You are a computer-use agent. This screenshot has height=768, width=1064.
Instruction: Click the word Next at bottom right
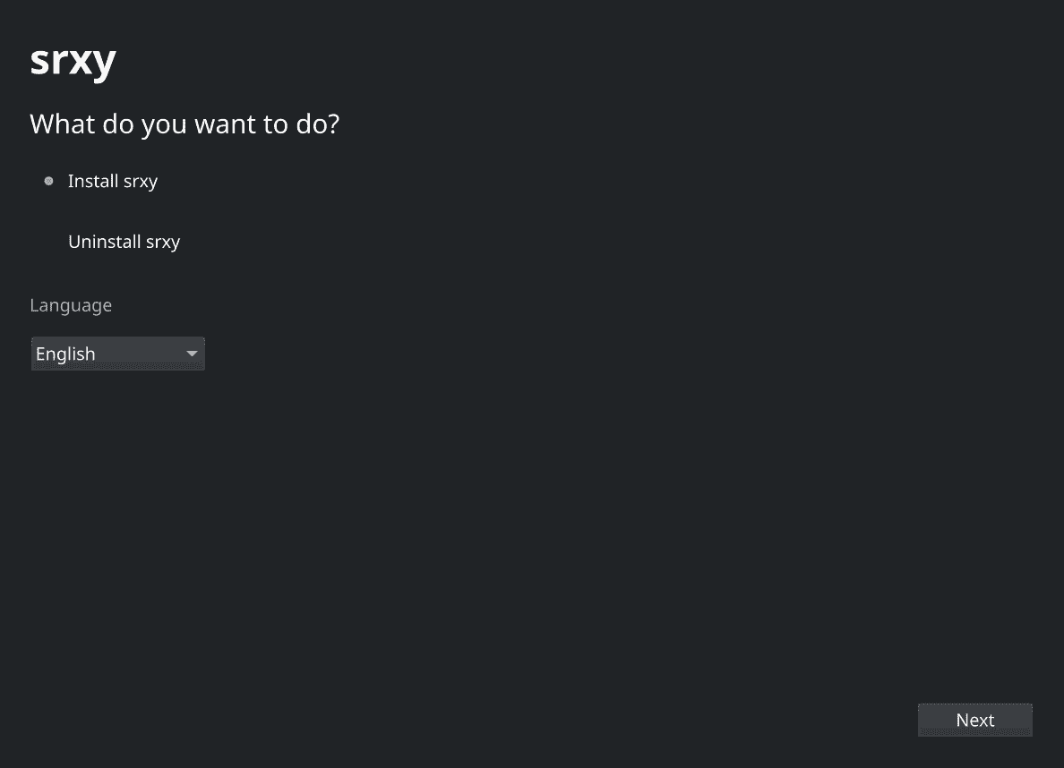click(x=975, y=720)
